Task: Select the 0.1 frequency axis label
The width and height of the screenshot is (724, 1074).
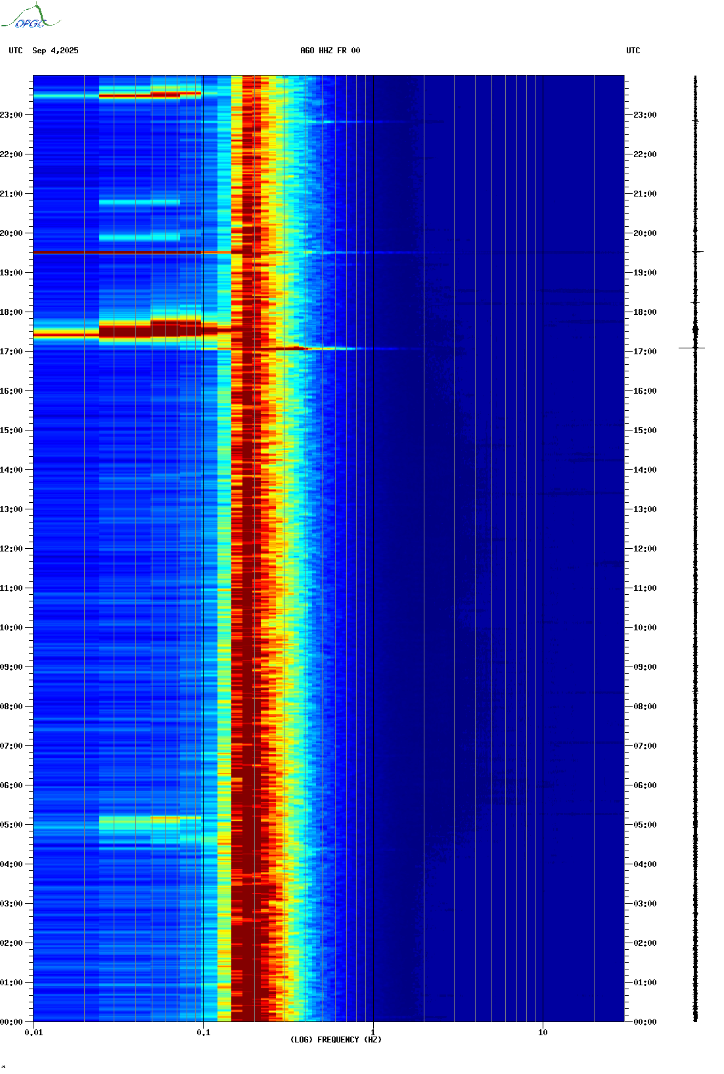Action: (204, 1033)
